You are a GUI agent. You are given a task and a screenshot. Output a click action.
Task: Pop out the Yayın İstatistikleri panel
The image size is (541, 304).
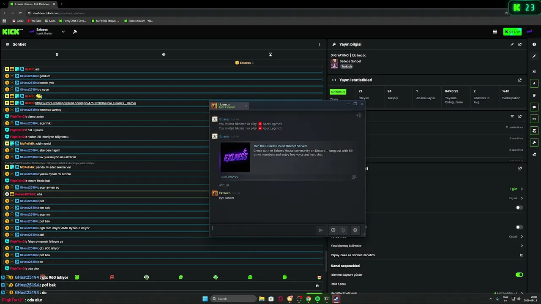pyautogui.click(x=520, y=80)
